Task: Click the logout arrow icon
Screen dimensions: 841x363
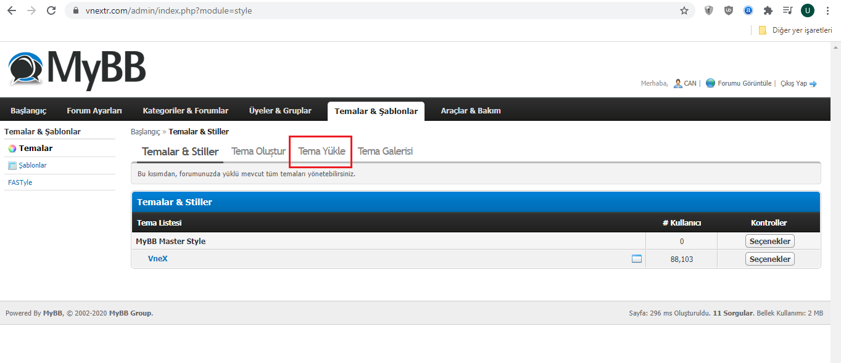Action: 813,84
